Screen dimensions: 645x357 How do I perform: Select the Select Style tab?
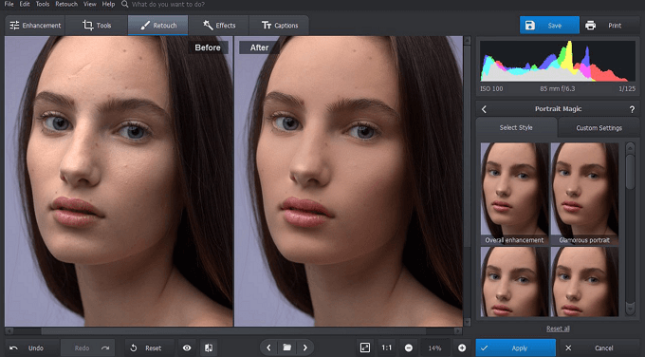(516, 127)
